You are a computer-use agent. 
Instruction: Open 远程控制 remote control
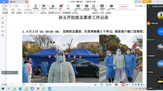pos(102,7)
